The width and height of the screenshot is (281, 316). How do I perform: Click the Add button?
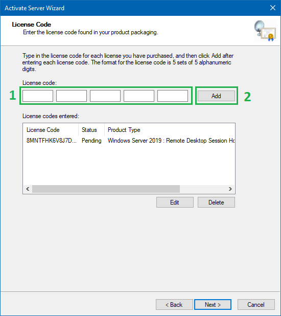tap(216, 96)
